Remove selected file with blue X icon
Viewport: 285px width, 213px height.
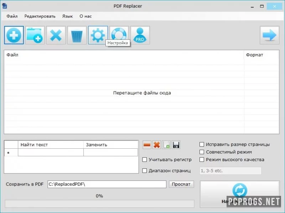coord(56,35)
